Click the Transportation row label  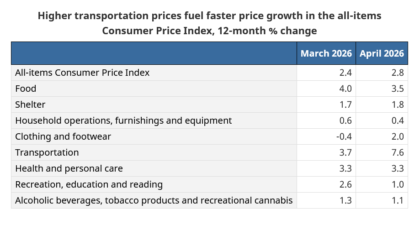(x=47, y=152)
